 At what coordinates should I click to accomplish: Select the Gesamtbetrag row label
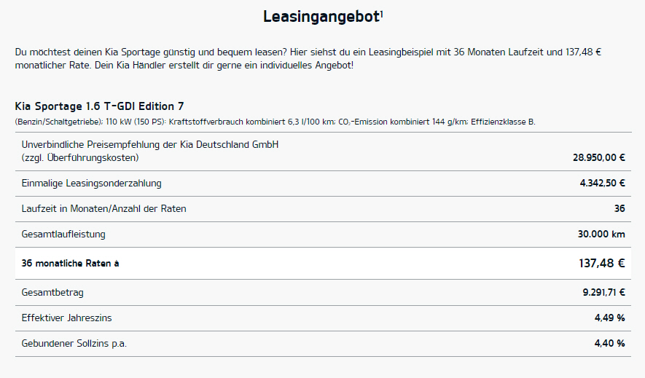click(52, 293)
